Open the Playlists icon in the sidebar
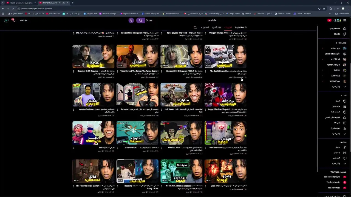 coord(345,106)
